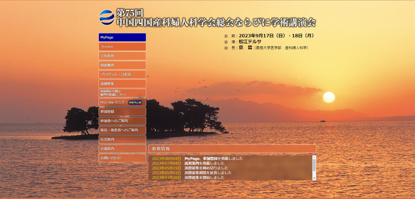Open 会場案内 menu item

coord(122,149)
